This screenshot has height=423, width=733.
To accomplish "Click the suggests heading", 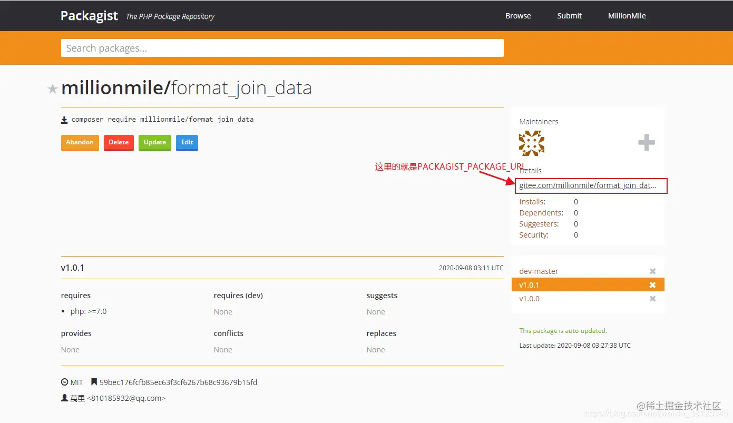I will 382,296.
